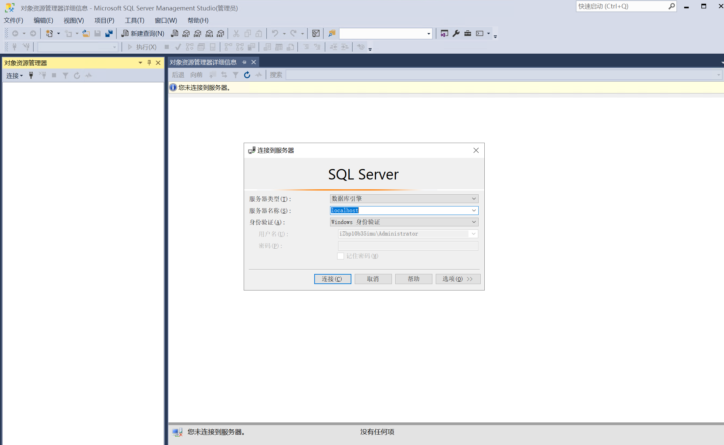Click the Database Engine Query icon
Image resolution: width=724 pixels, height=445 pixels.
point(175,33)
